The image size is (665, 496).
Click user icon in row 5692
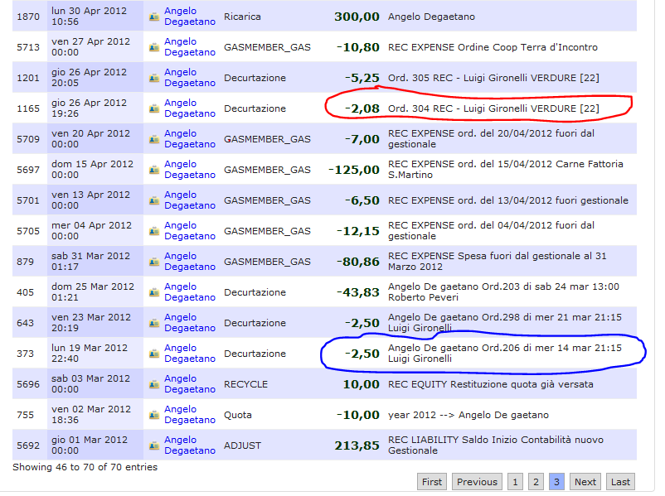pyautogui.click(x=153, y=445)
